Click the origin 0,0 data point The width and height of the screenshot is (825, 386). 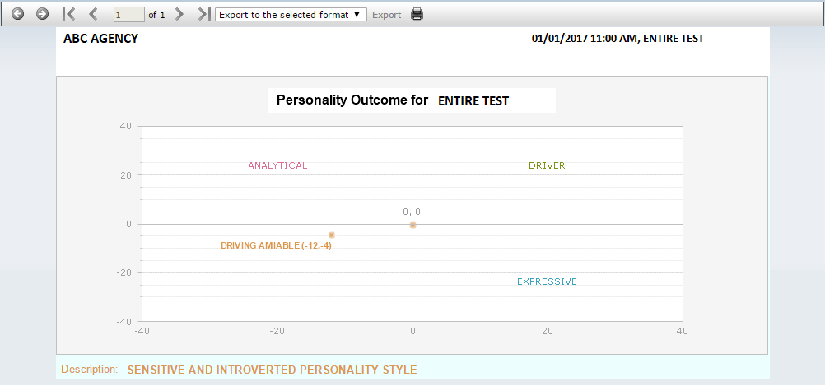click(413, 225)
